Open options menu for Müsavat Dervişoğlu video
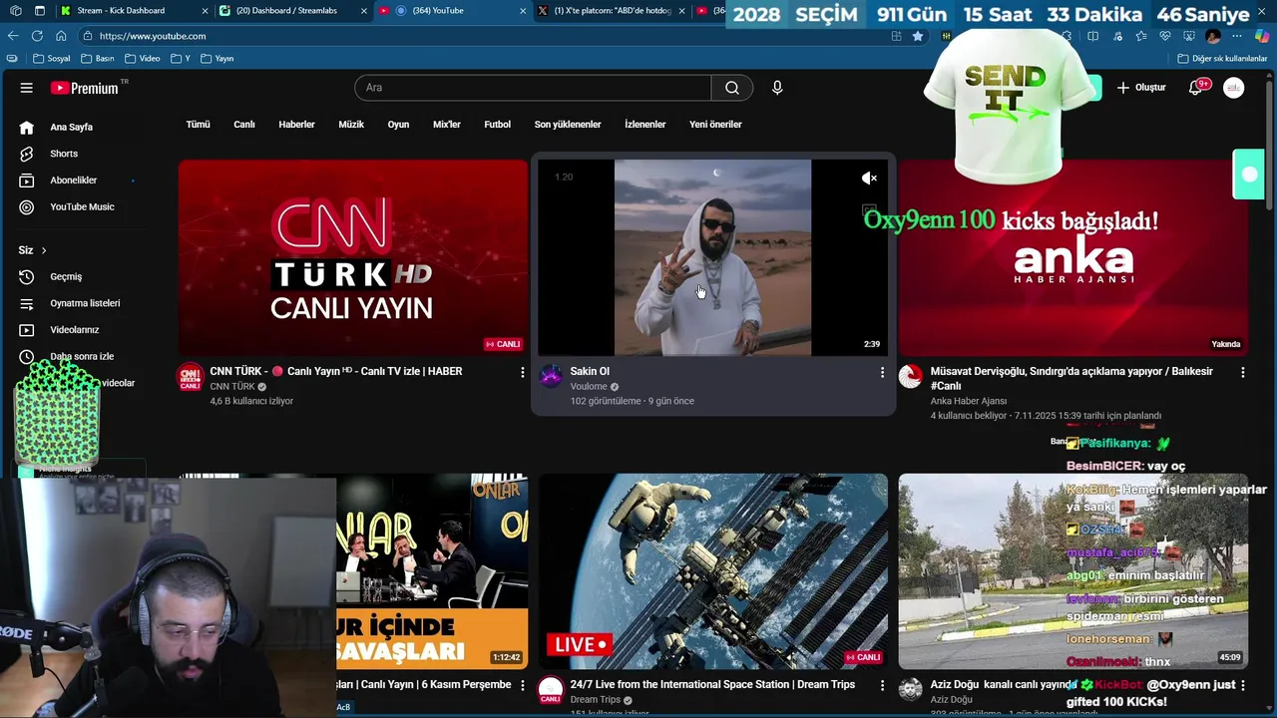The image size is (1277, 718). point(1242,372)
